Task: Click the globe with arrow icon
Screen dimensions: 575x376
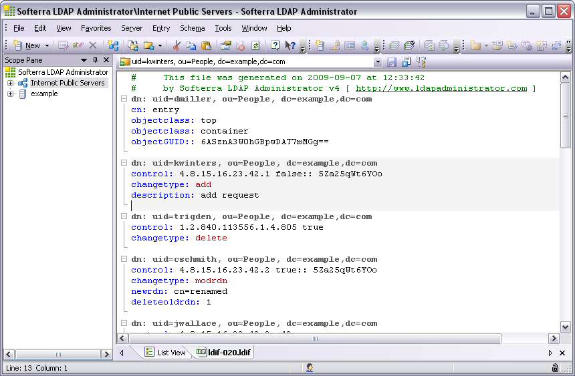Action: click(x=364, y=45)
